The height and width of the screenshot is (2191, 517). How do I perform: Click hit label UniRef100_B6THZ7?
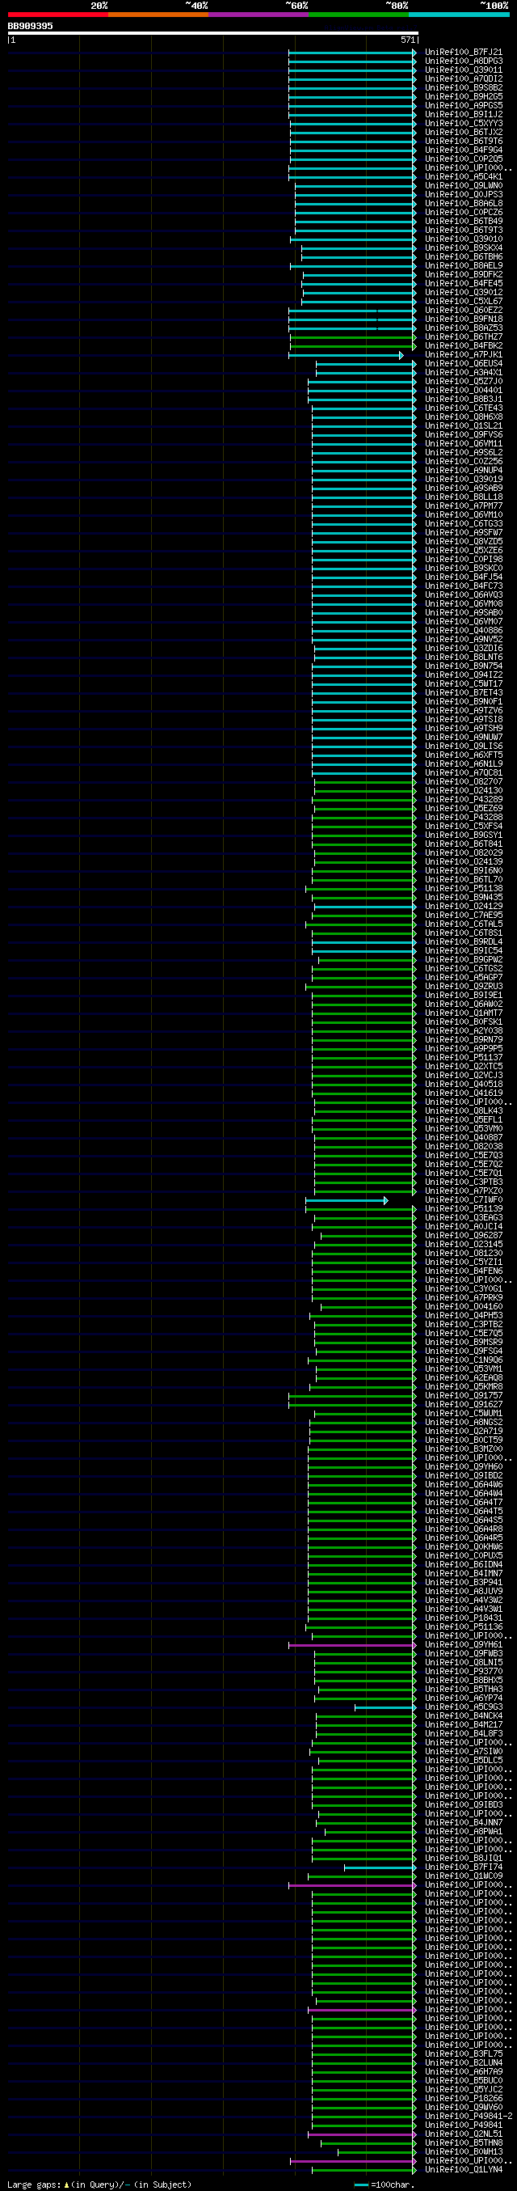click(464, 336)
